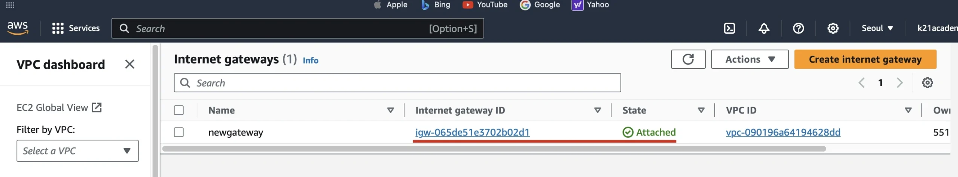This screenshot has width=958, height=177.
Task: Click Create internet gateway button
Action: click(865, 59)
